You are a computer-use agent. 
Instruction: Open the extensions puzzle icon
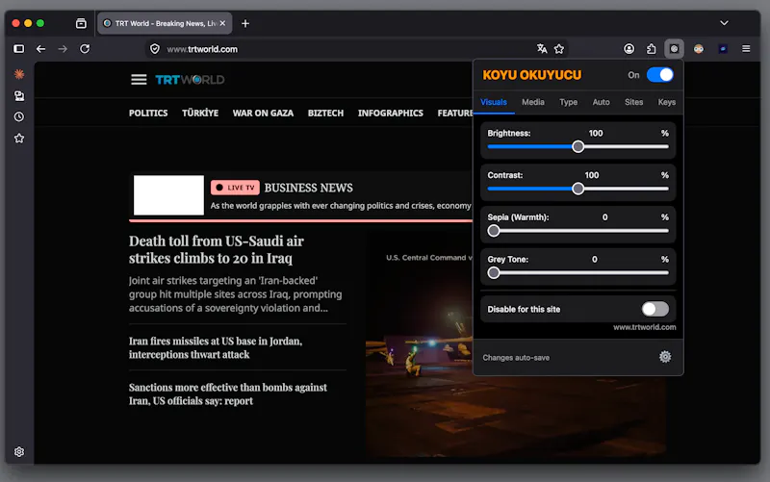click(652, 49)
